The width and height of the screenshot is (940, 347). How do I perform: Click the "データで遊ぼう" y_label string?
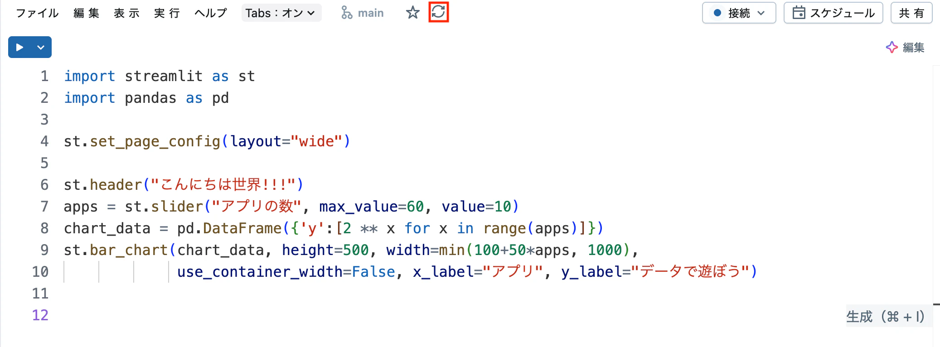pos(690,272)
